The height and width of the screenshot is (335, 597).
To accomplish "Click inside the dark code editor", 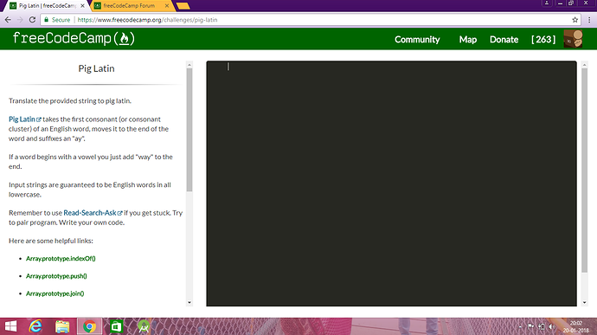I will tap(391, 184).
